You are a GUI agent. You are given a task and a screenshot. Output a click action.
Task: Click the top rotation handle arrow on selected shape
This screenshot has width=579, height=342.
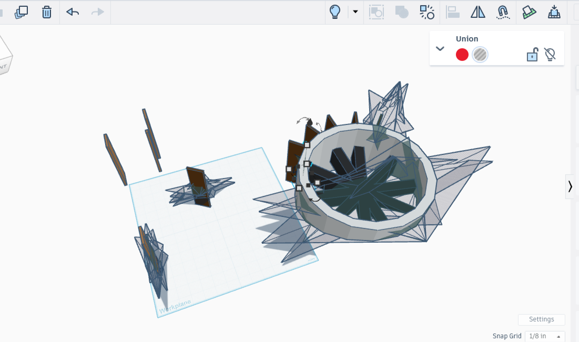click(x=303, y=120)
